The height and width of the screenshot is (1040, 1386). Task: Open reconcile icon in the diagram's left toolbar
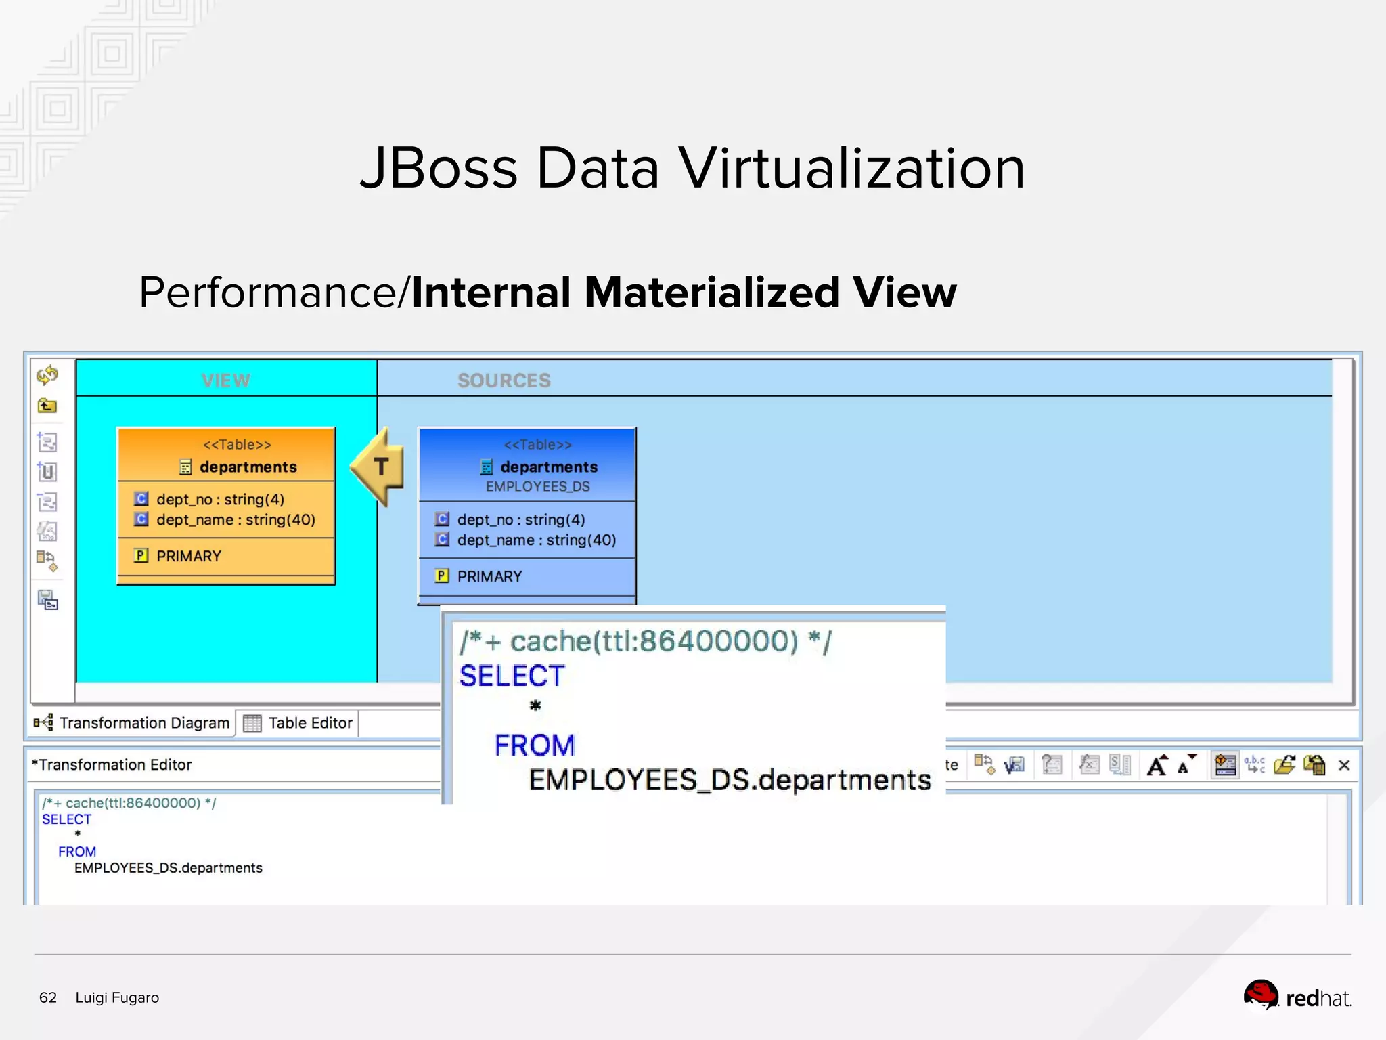tap(47, 561)
